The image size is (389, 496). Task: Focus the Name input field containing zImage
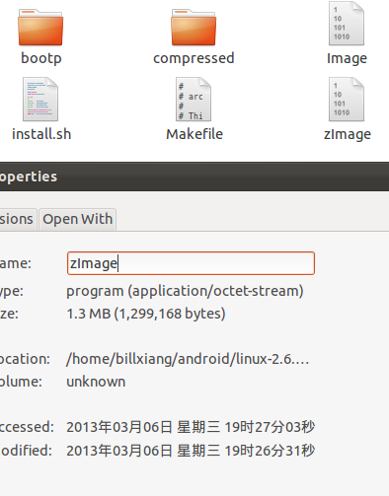191,263
